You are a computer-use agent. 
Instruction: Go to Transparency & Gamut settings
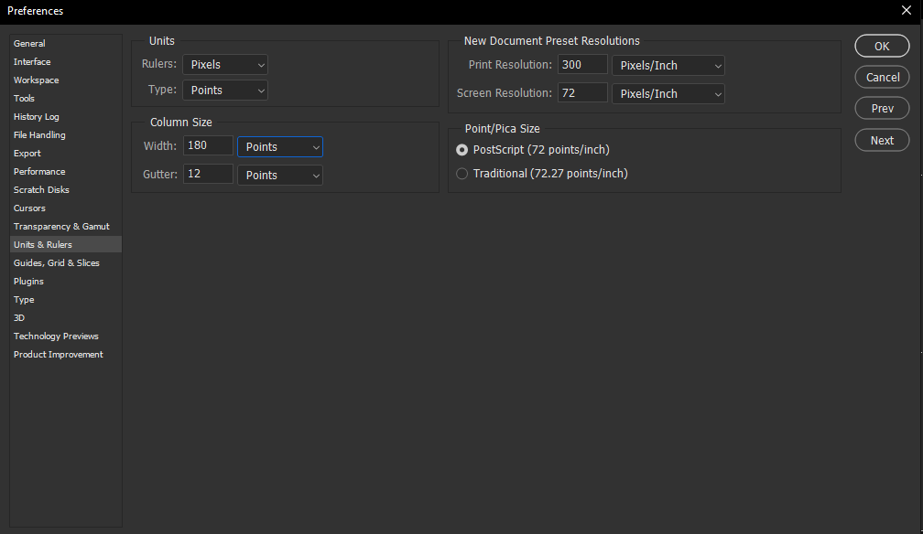pos(61,227)
